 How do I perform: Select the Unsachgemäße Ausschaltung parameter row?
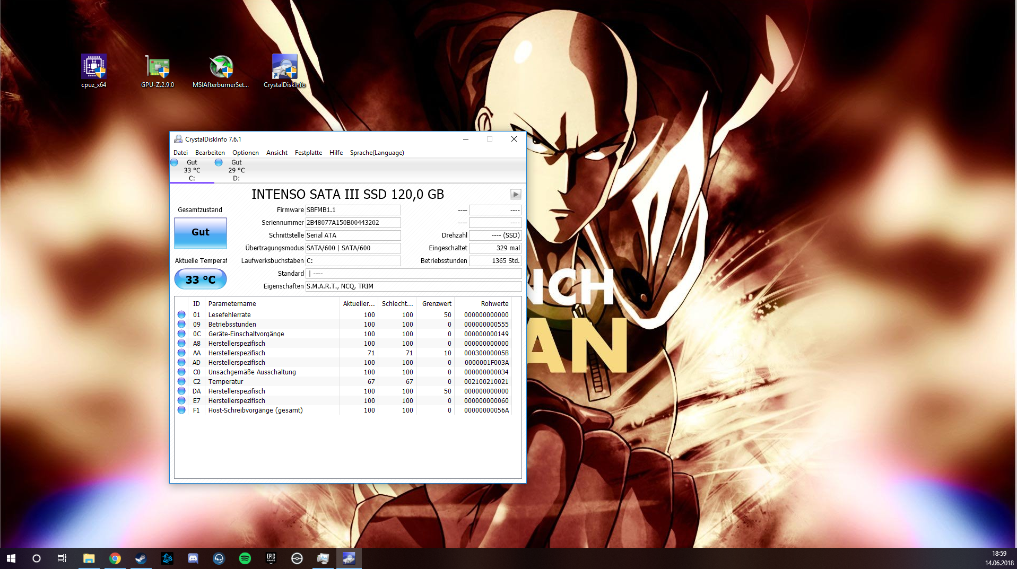344,372
